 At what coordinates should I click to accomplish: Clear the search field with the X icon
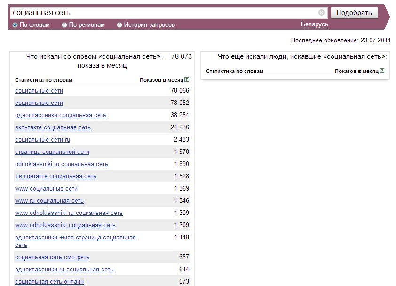point(321,12)
